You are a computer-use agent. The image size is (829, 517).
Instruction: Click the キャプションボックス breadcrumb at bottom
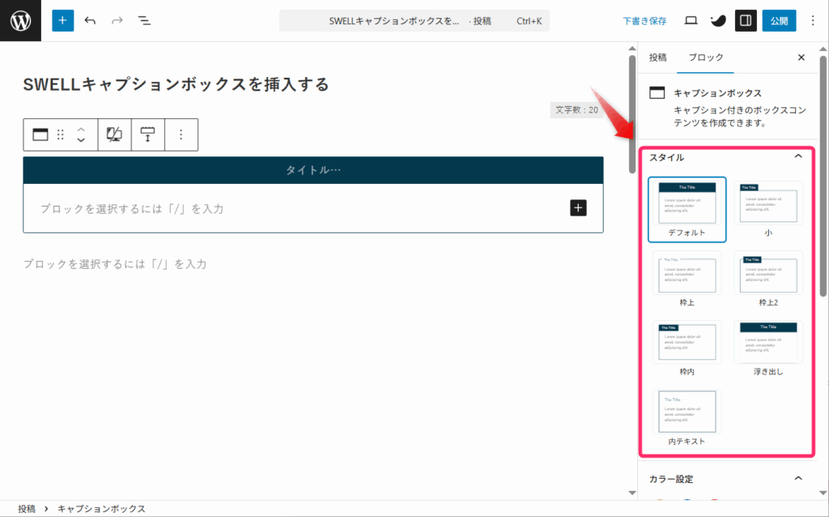tap(101, 509)
